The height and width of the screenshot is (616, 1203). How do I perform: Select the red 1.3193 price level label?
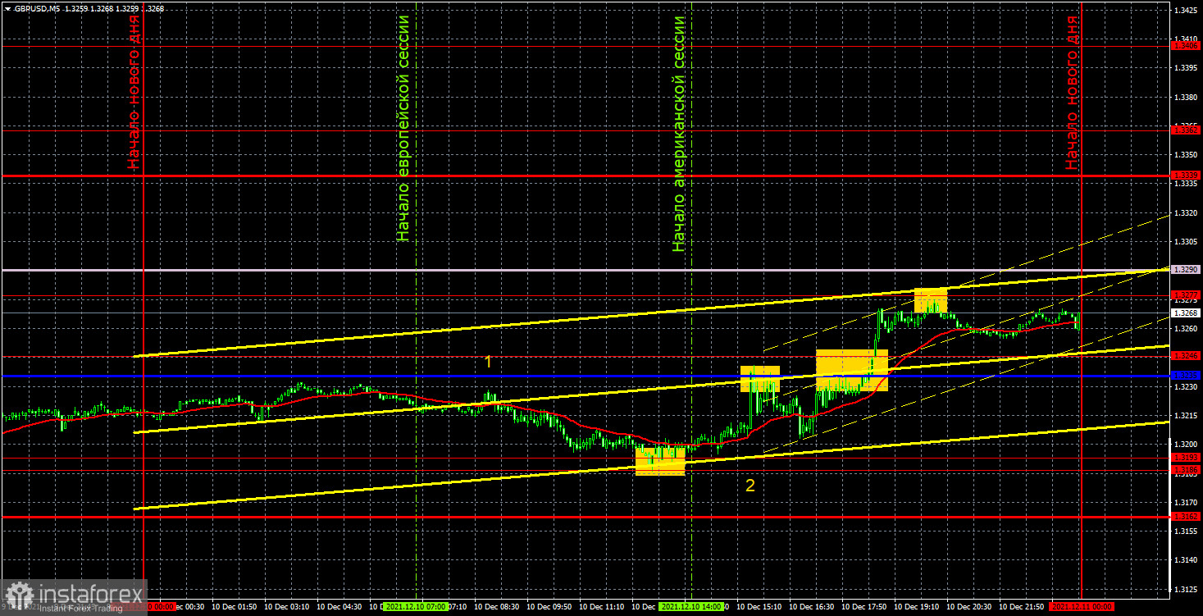(1186, 457)
